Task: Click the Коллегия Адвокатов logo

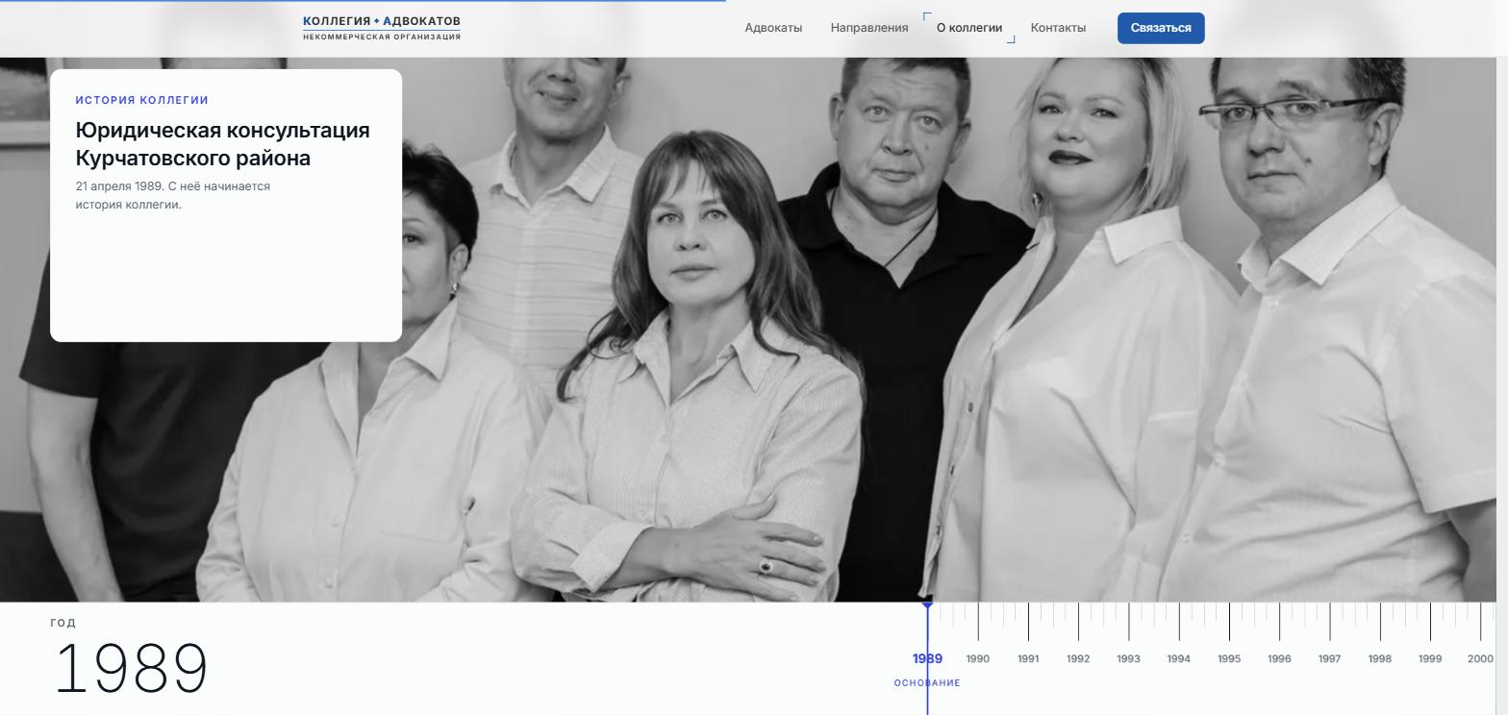Action: [382, 28]
